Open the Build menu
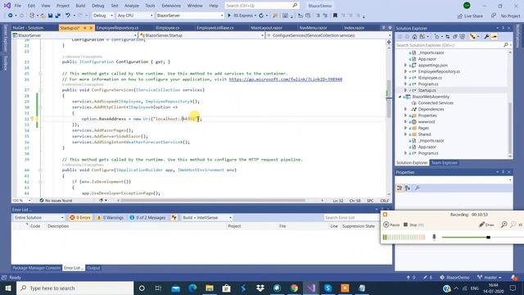The width and height of the screenshot is (524, 295). [x=80, y=6]
